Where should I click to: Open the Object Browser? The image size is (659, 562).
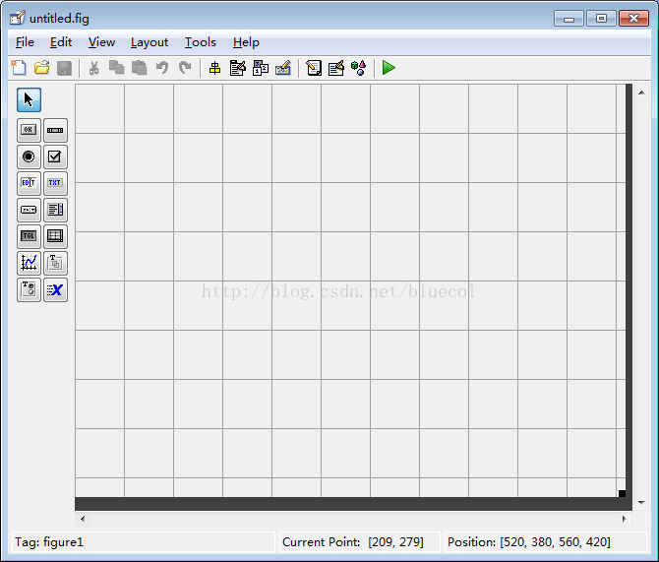pos(358,68)
